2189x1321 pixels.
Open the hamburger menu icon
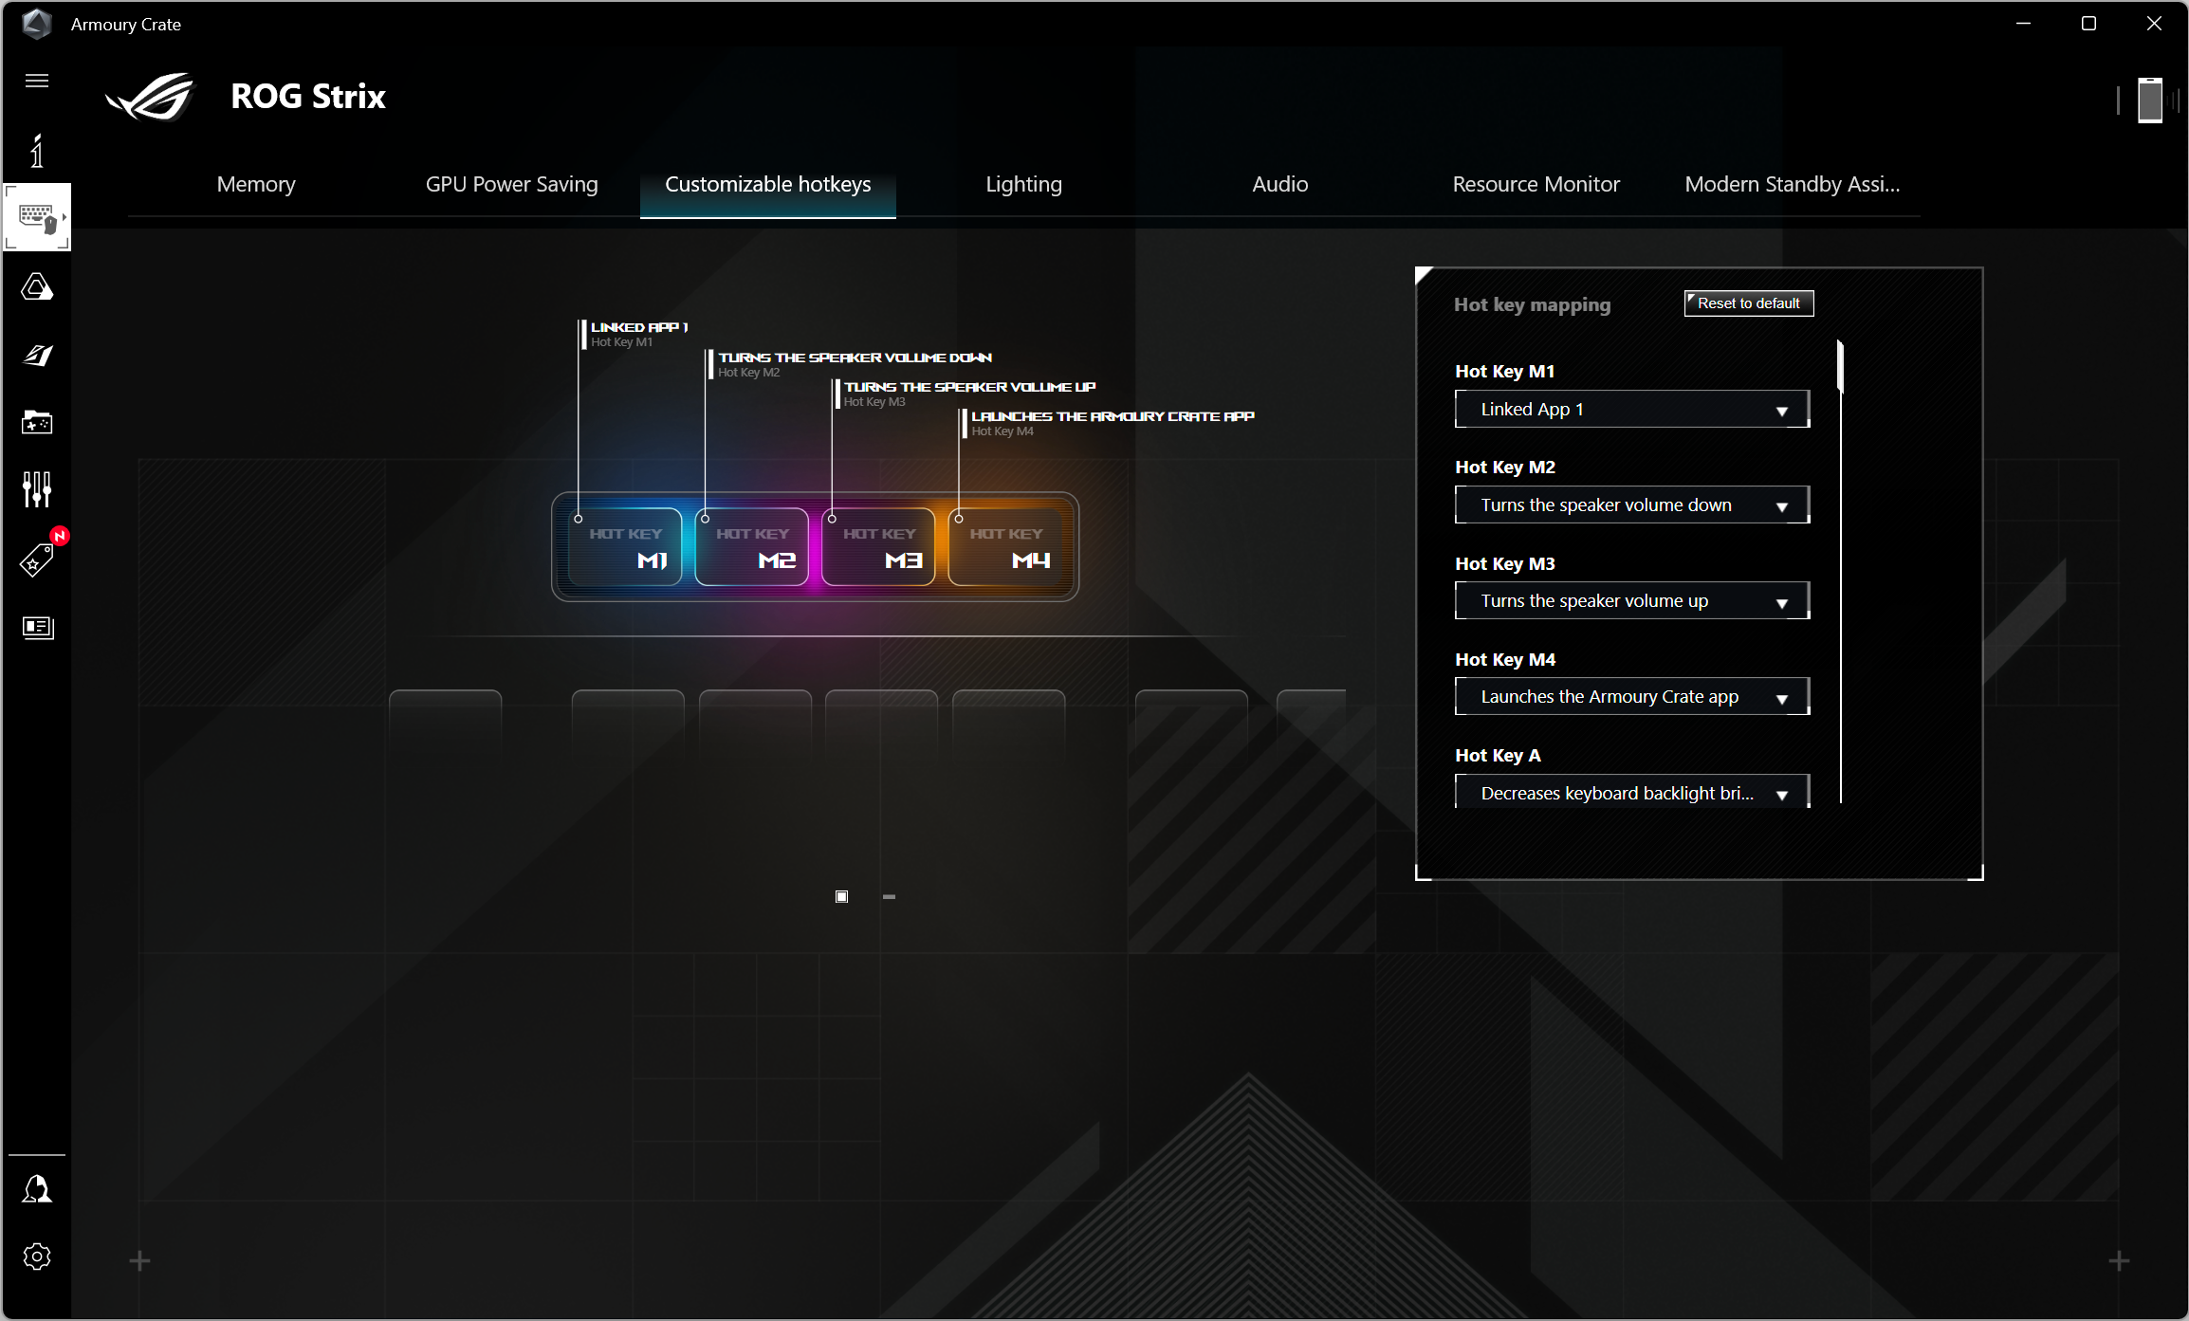click(37, 81)
